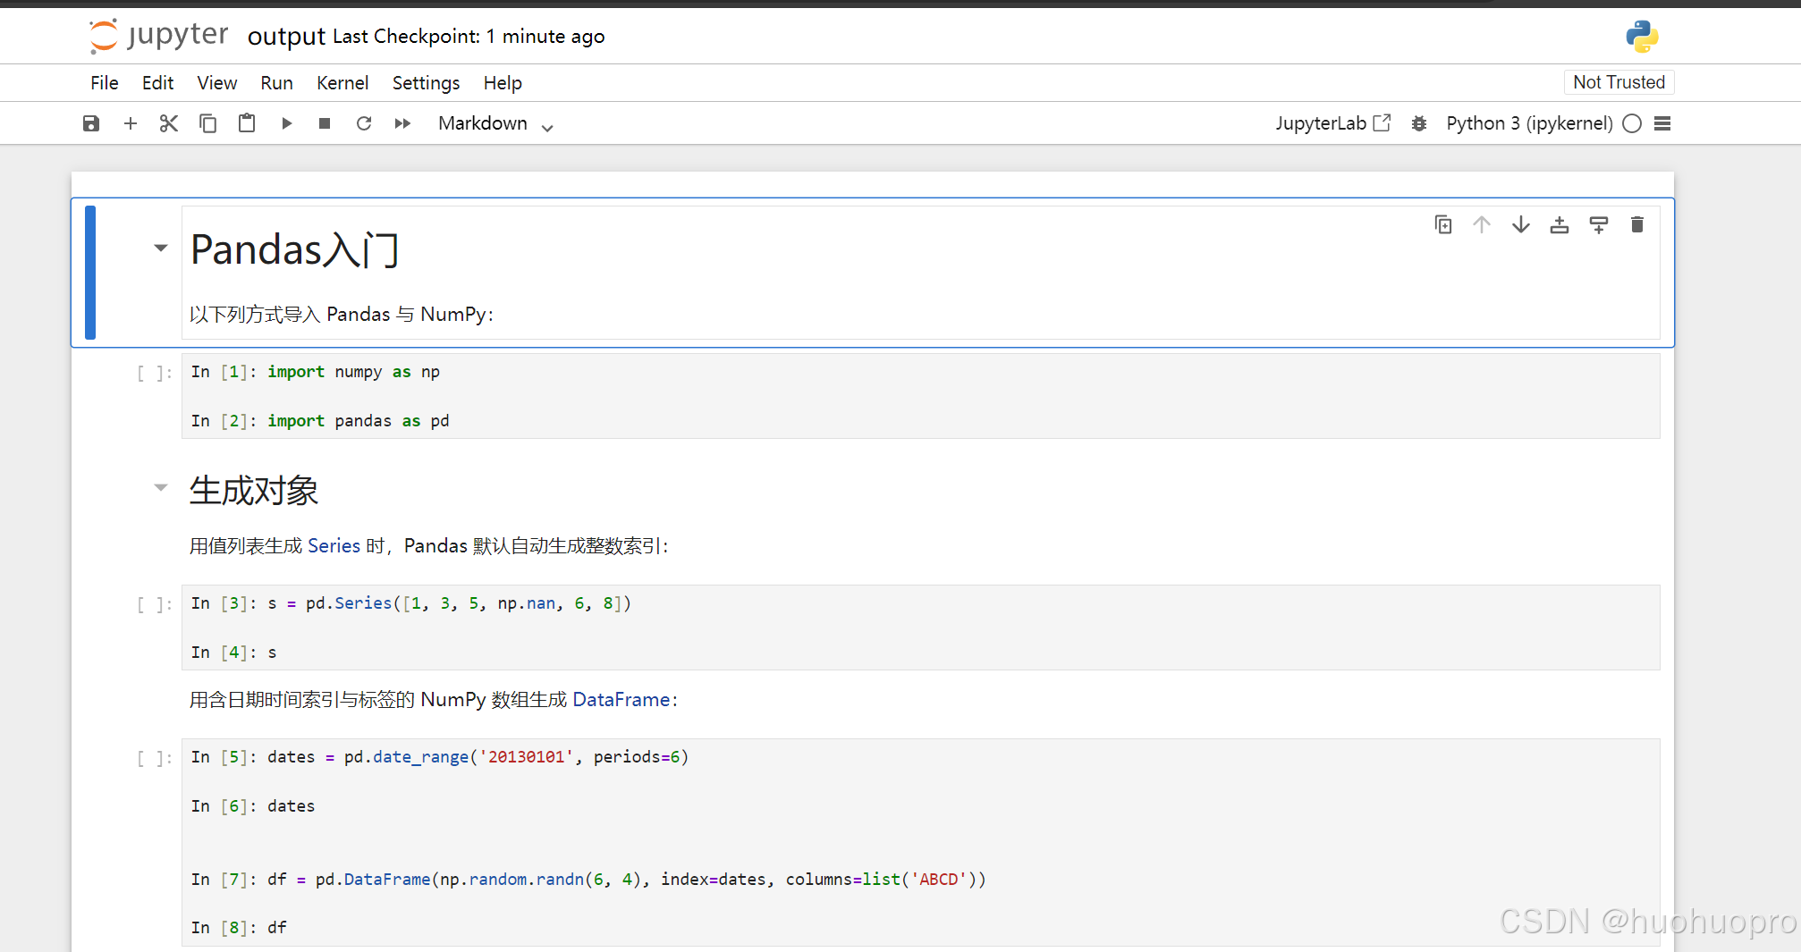Click the line In [4]: s

tap(234, 653)
